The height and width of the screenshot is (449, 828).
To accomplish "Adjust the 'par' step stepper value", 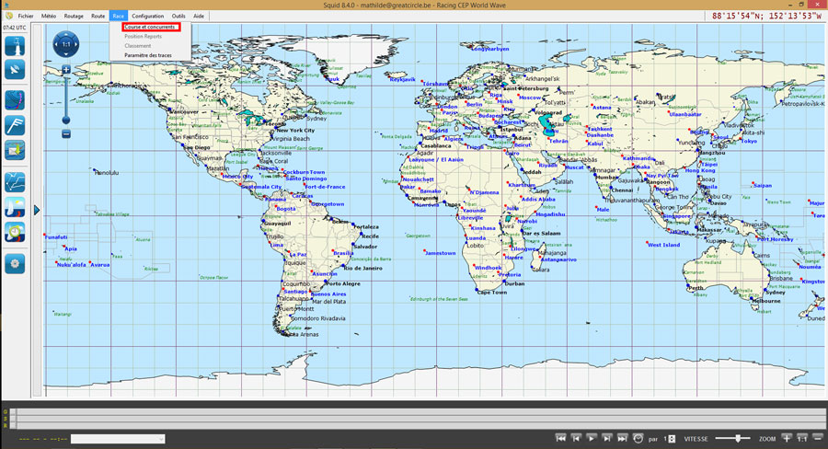I will click(670, 439).
